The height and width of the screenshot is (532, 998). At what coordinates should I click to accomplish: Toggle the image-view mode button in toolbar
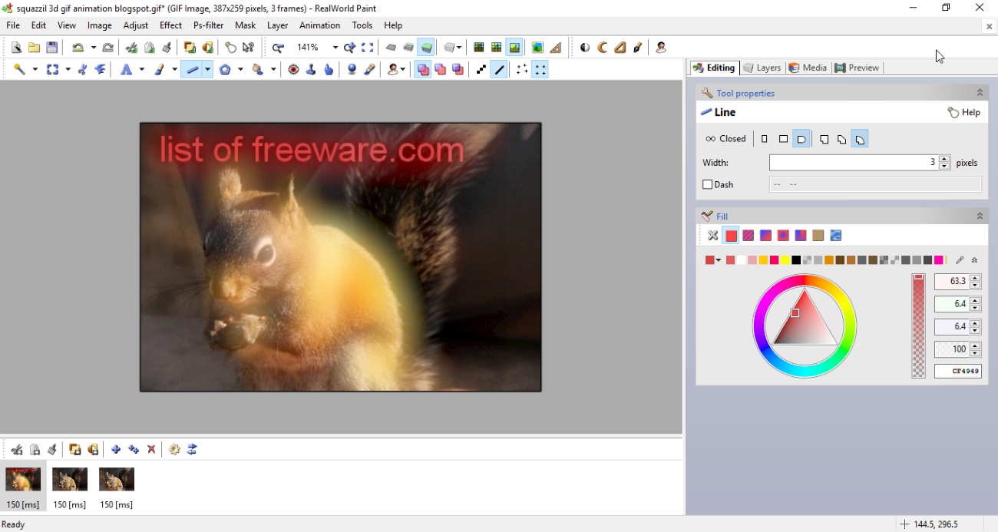tap(514, 48)
